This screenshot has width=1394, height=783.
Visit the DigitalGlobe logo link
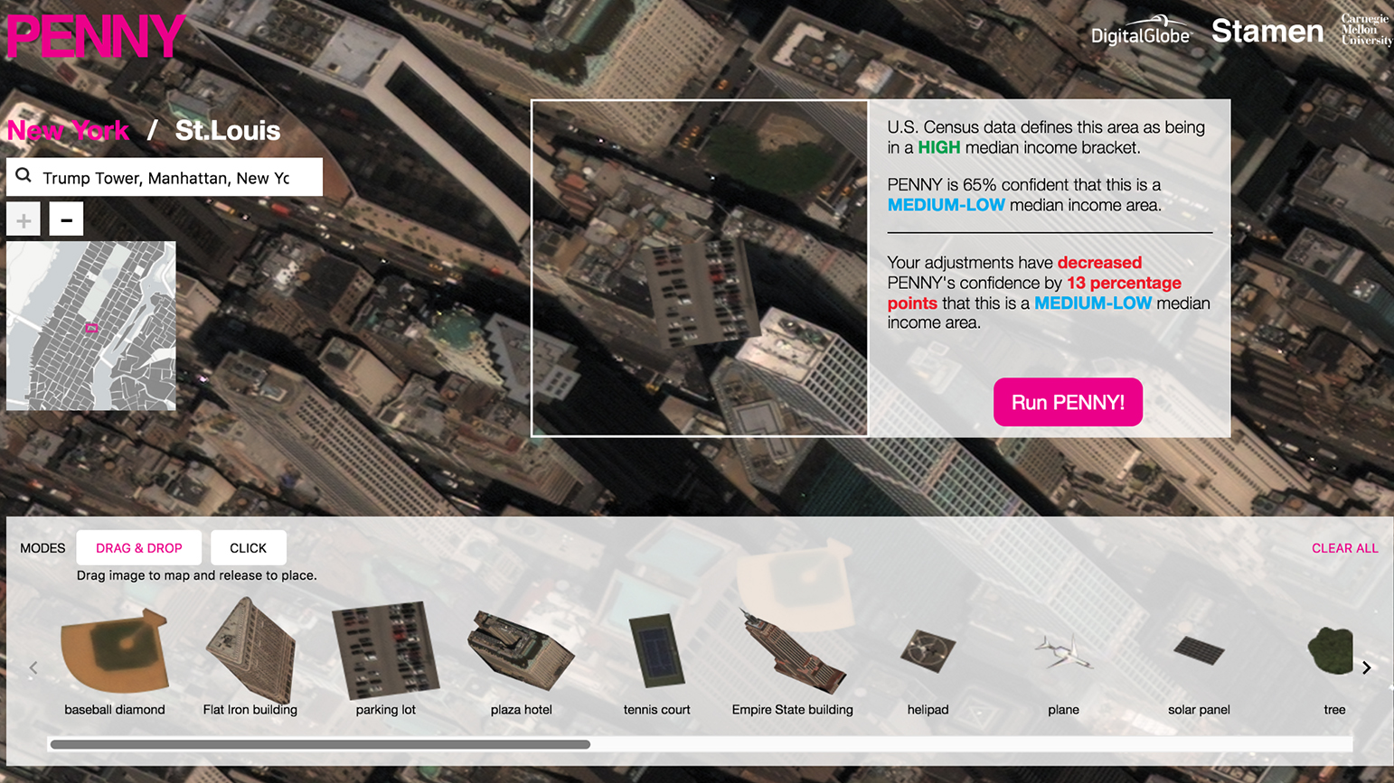tap(1141, 30)
